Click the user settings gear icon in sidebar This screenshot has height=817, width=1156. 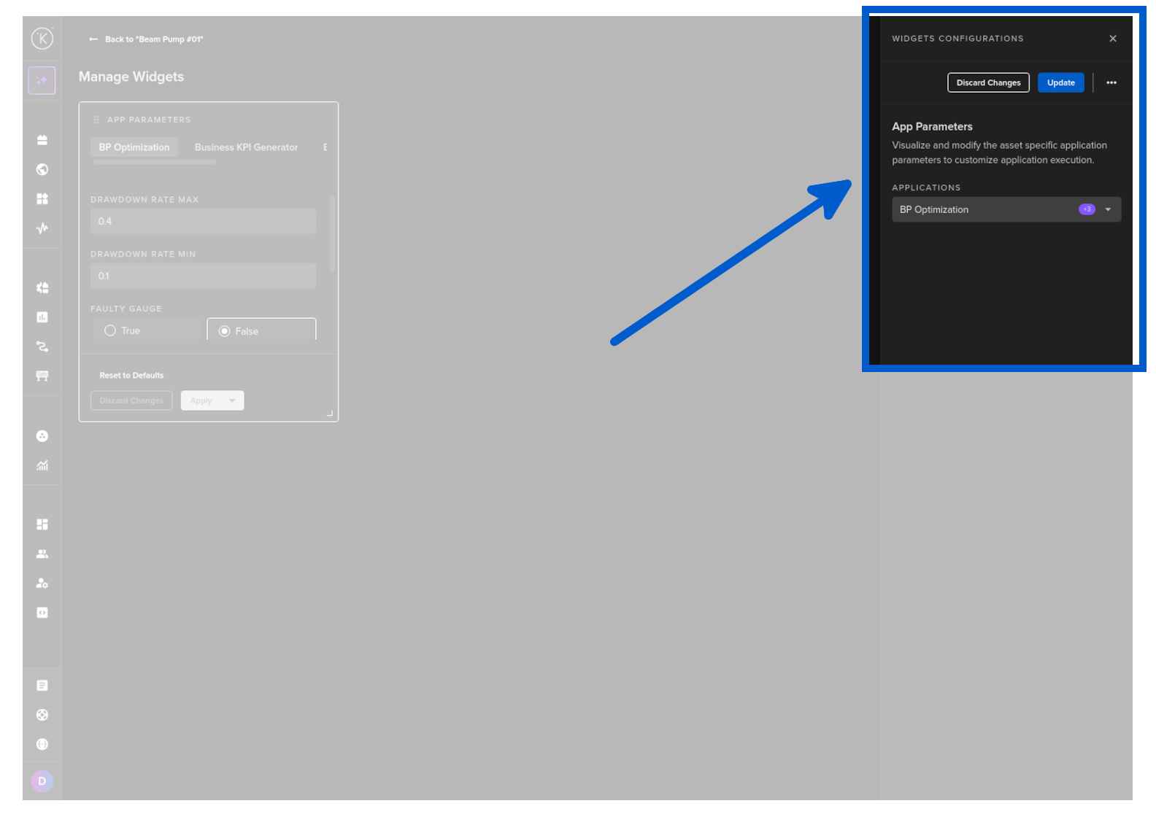(42, 584)
